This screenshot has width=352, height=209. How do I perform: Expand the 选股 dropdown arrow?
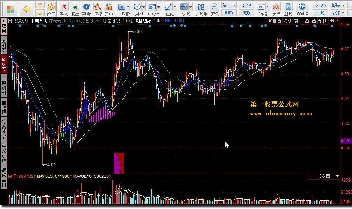point(190,7)
